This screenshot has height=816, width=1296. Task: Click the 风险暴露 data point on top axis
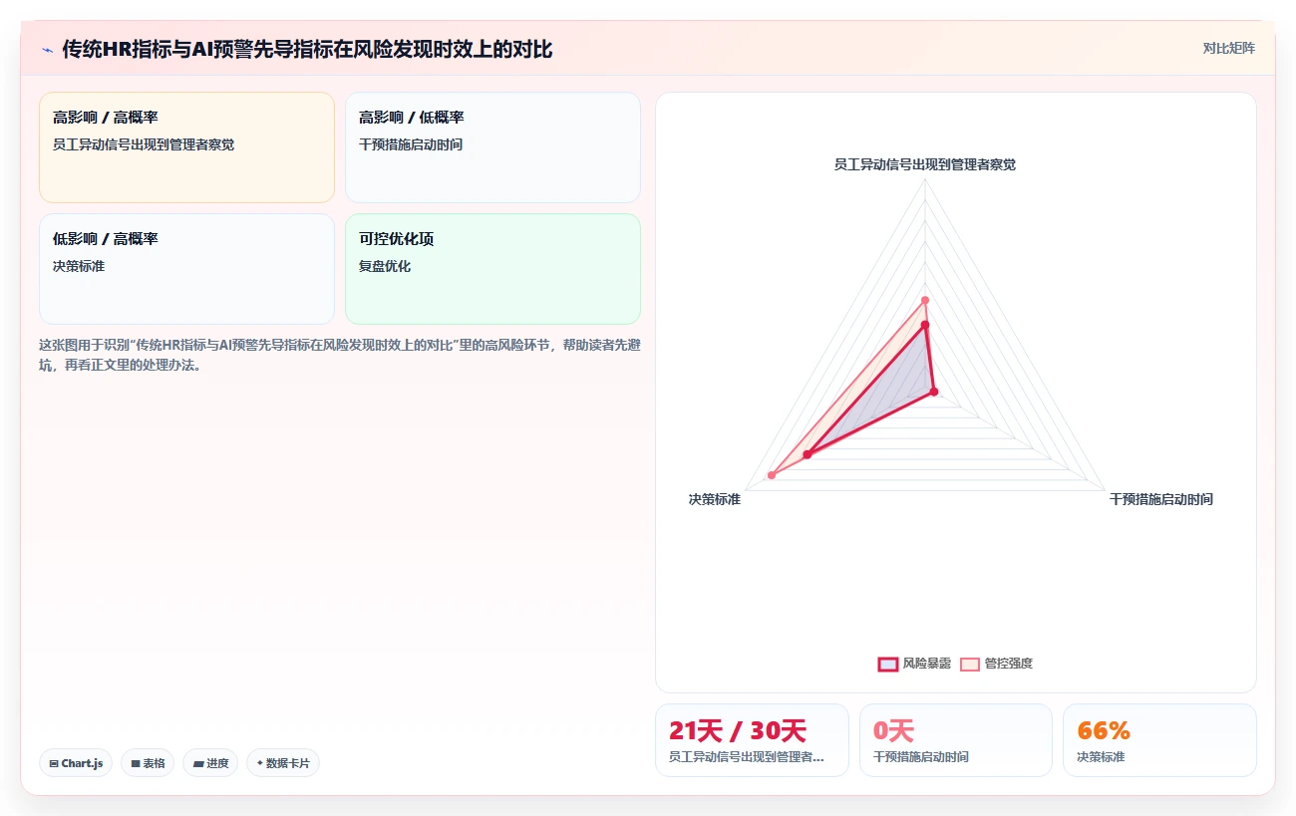tap(925, 325)
